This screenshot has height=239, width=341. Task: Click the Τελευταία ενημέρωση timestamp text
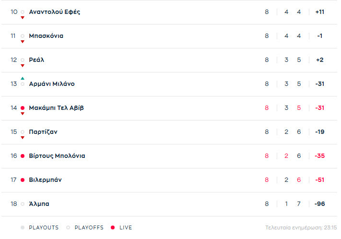click(301, 227)
